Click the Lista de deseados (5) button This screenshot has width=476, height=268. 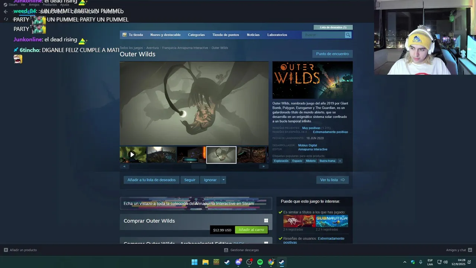(x=333, y=27)
